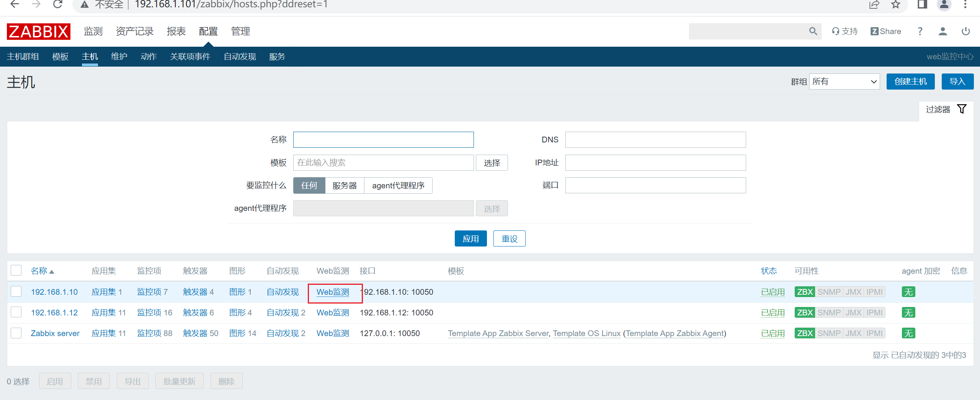Focus the IP地址 filter input
The image size is (980, 400).
coord(656,163)
